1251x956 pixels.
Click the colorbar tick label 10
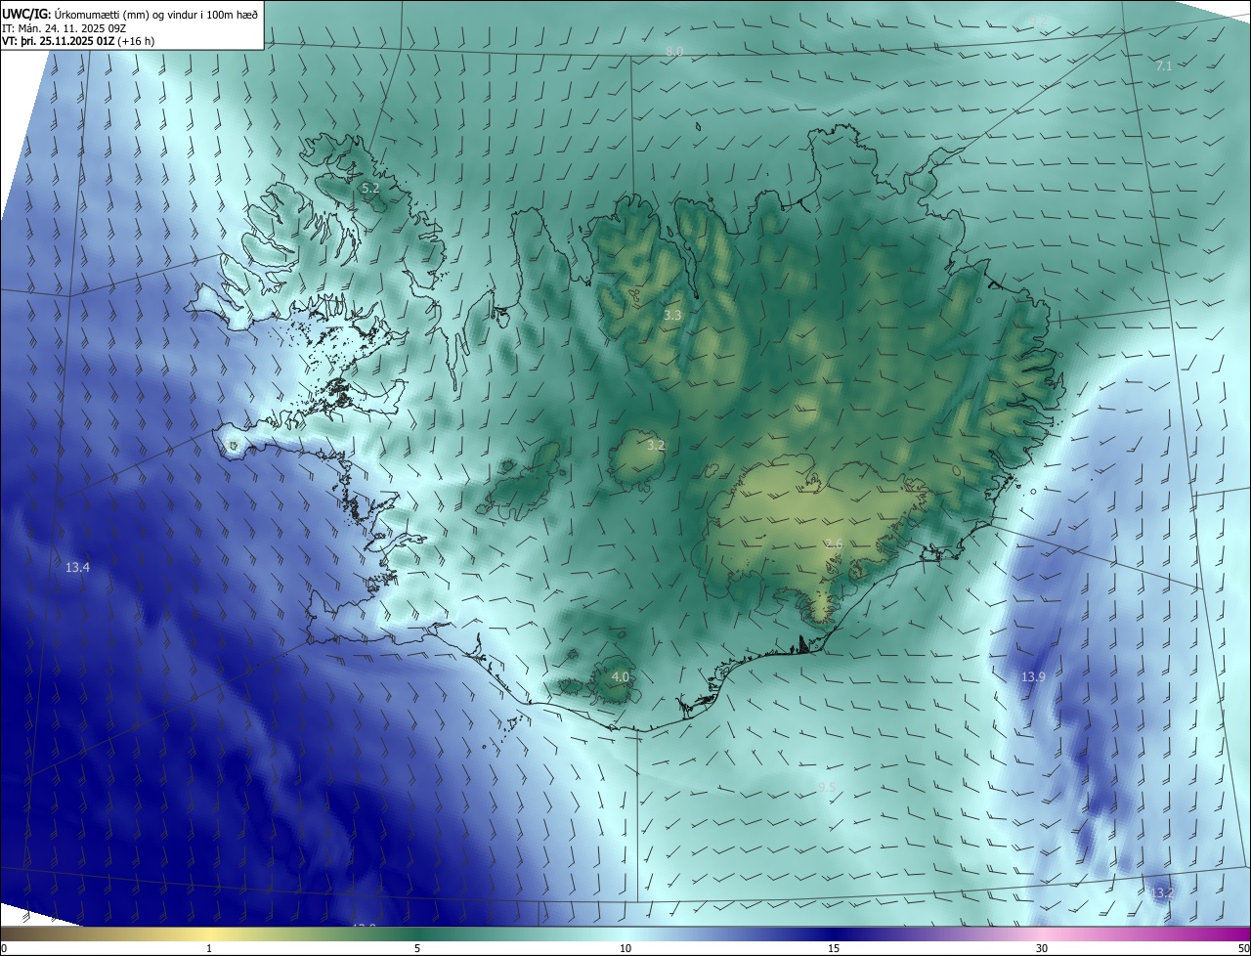tap(625, 948)
